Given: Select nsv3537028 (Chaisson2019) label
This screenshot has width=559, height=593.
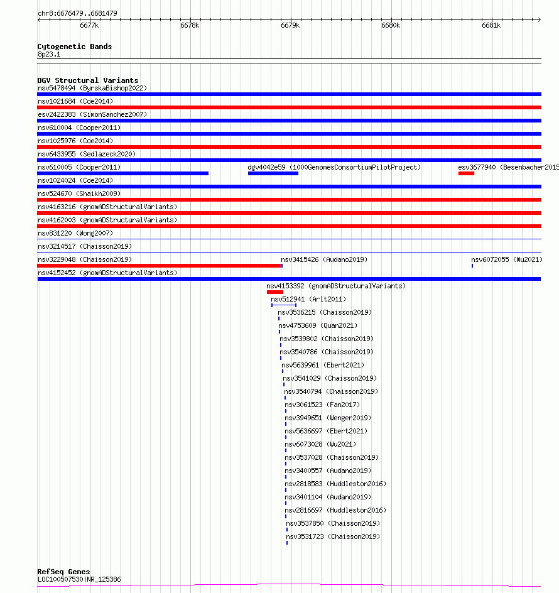Looking at the screenshot, I should [x=332, y=457].
